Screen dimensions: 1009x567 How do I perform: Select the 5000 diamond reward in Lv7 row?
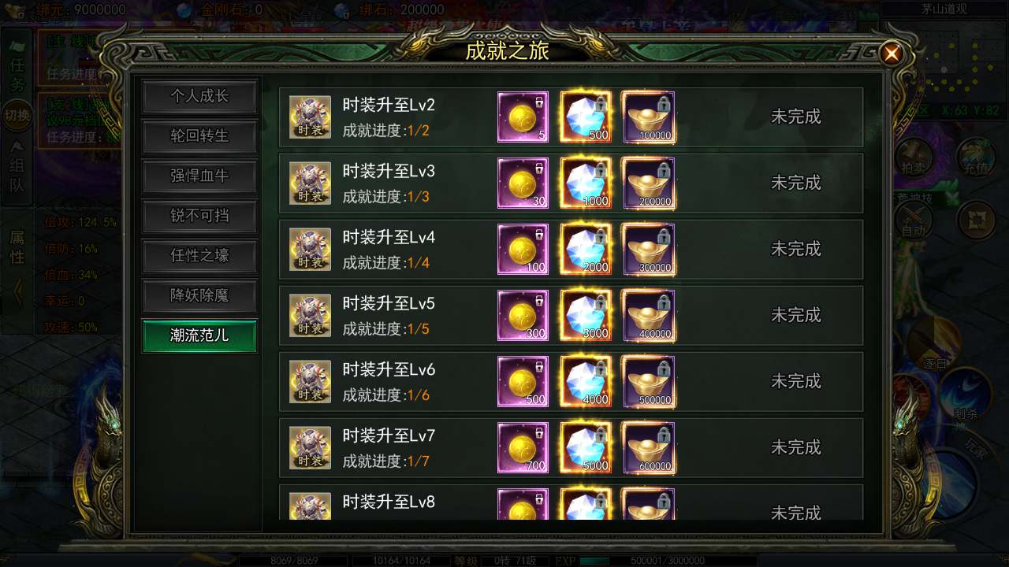(x=585, y=448)
